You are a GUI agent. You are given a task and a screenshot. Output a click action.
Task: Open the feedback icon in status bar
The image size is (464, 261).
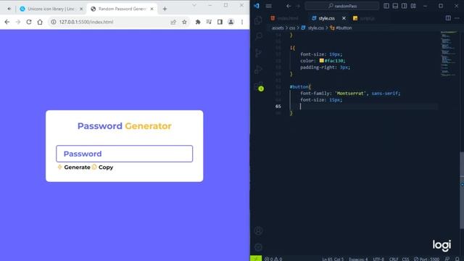tap(447, 259)
